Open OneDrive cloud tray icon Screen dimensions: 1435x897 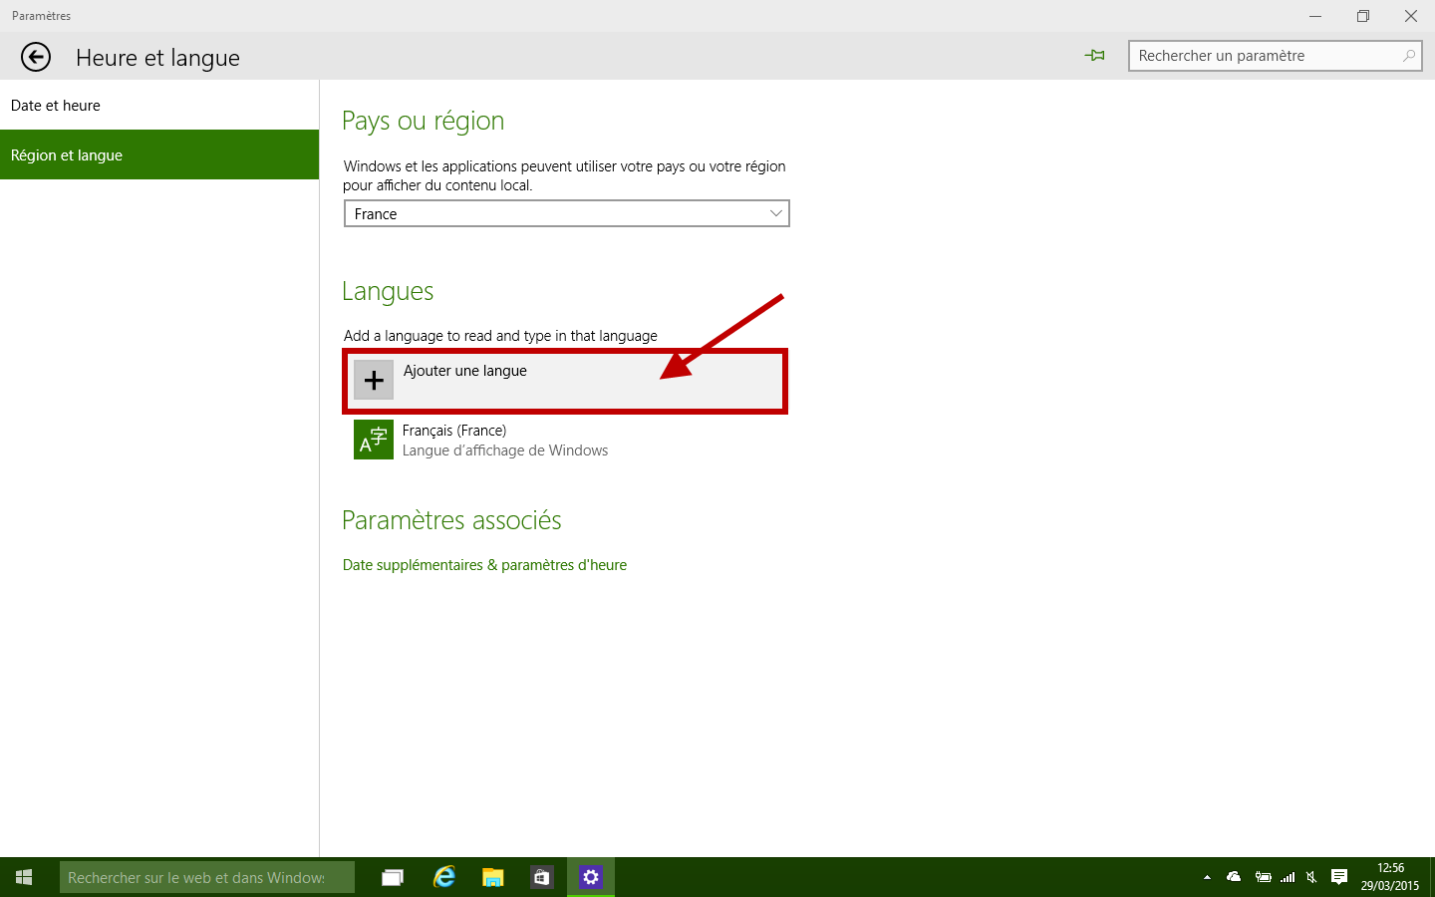1234,877
